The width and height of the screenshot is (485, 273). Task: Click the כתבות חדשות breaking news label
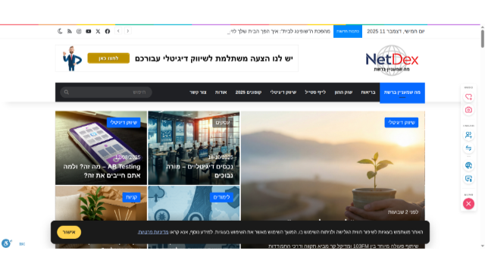(348, 31)
